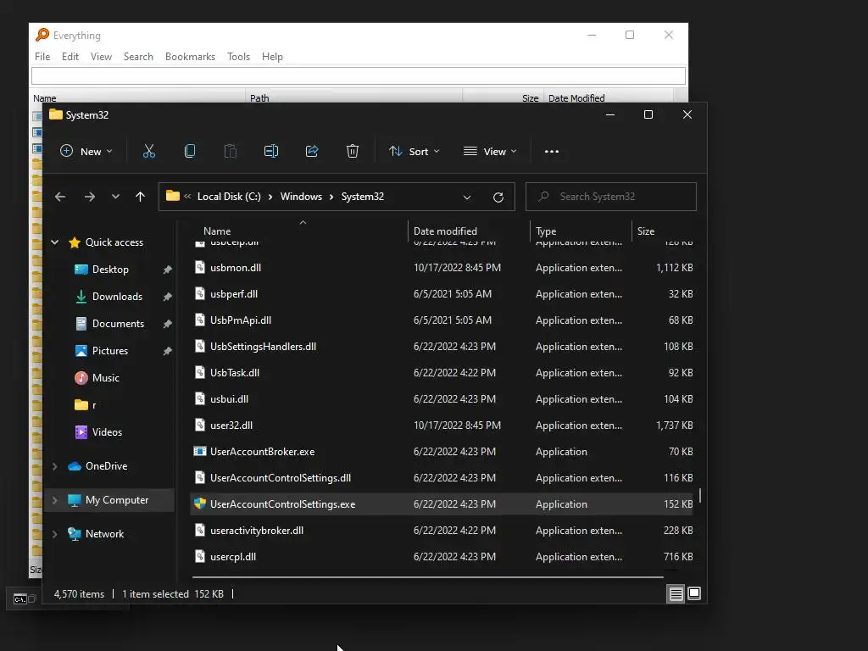This screenshot has height=651, width=868.
Task: Click the Delete trash icon
Action: point(352,151)
